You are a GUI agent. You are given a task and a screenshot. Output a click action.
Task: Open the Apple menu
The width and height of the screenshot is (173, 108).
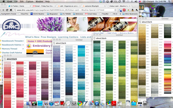click(4, 1)
